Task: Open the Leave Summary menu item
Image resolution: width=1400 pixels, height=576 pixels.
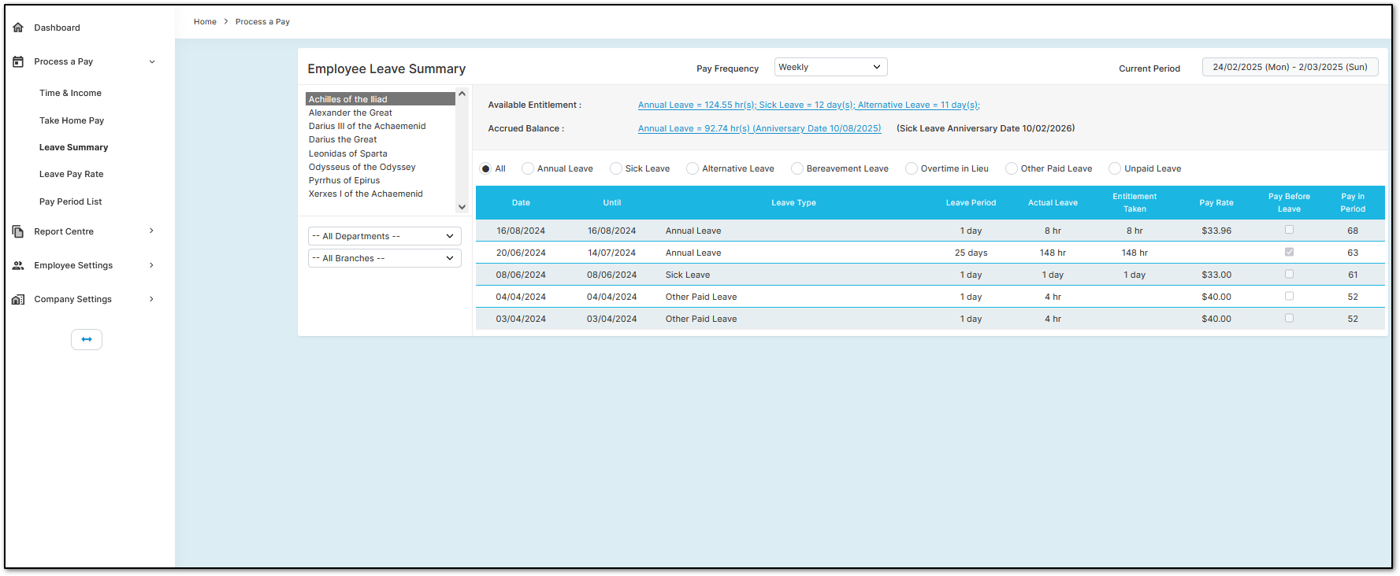Action: (x=73, y=147)
